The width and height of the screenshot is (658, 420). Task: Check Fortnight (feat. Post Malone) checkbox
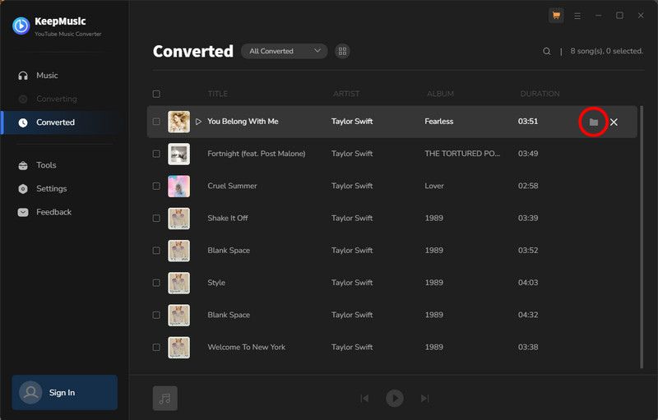(x=156, y=154)
